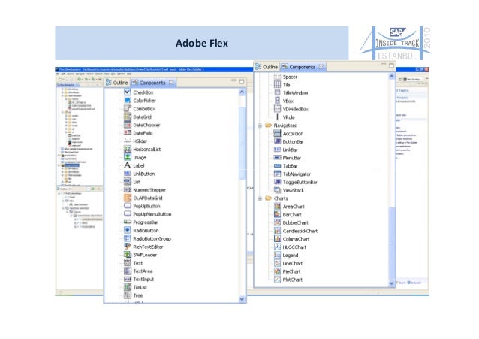The height and width of the screenshot is (339, 479).
Task: Select the RadioButton component icon
Action: coord(128,230)
